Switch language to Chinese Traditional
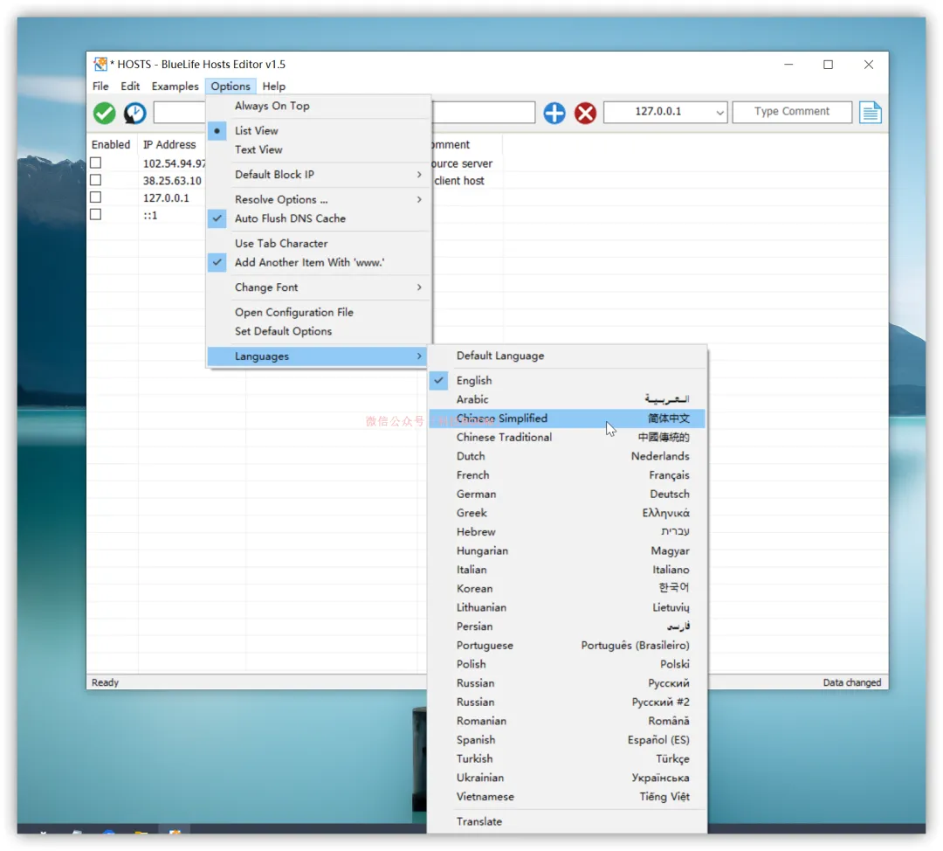 (568, 438)
